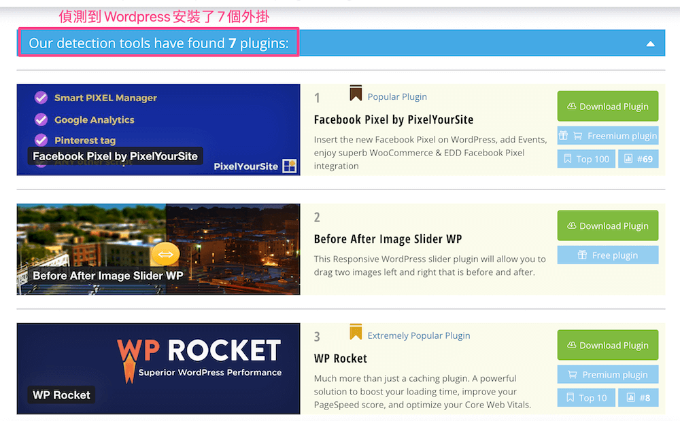
Task: Click the 'Facebook Pixel by PixelYourSite' caption label on banner
Action: [115, 156]
